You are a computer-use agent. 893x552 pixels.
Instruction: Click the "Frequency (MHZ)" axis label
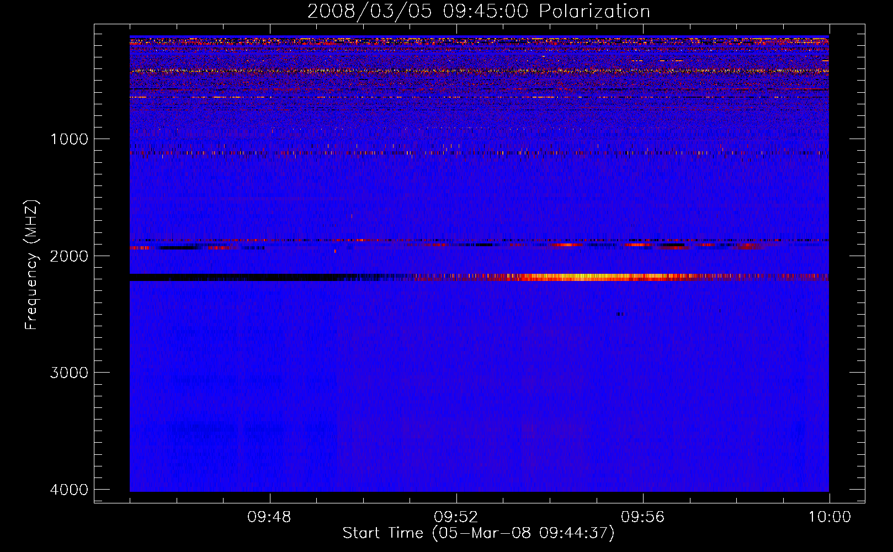point(31,265)
